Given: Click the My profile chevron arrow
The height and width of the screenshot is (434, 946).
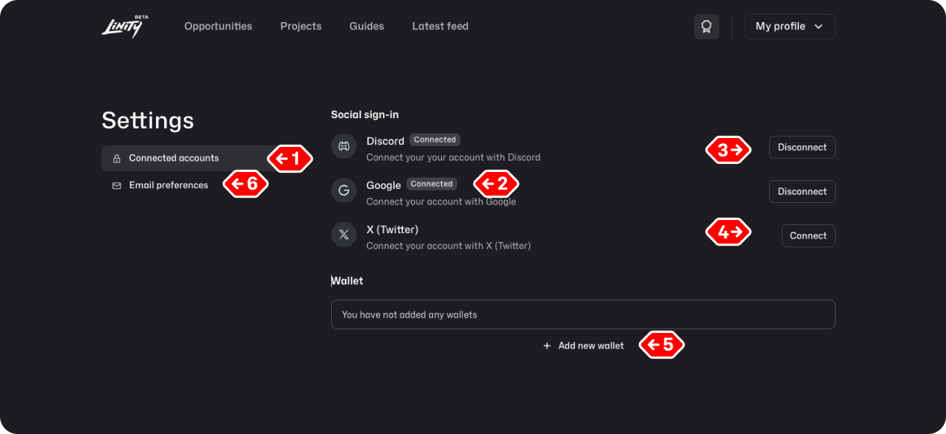Looking at the screenshot, I should [818, 27].
